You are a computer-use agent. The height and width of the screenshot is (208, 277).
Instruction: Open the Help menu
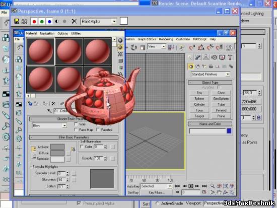point(213,39)
